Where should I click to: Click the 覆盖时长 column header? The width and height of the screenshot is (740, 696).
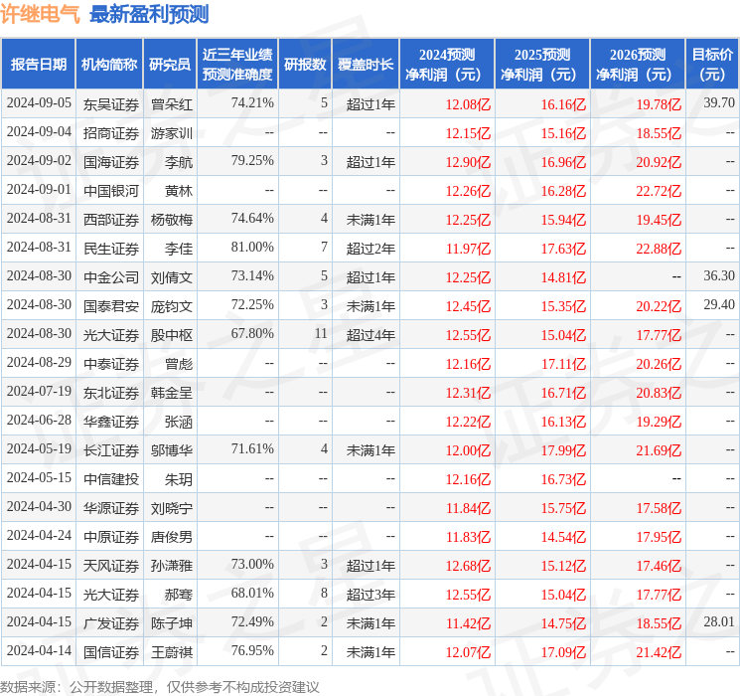[x=366, y=65]
